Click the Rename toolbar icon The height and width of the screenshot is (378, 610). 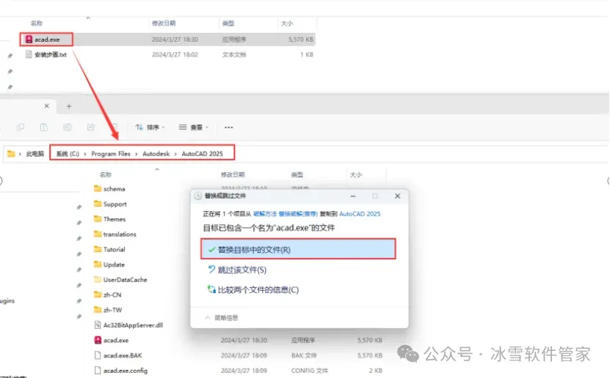pyautogui.click(x=68, y=127)
